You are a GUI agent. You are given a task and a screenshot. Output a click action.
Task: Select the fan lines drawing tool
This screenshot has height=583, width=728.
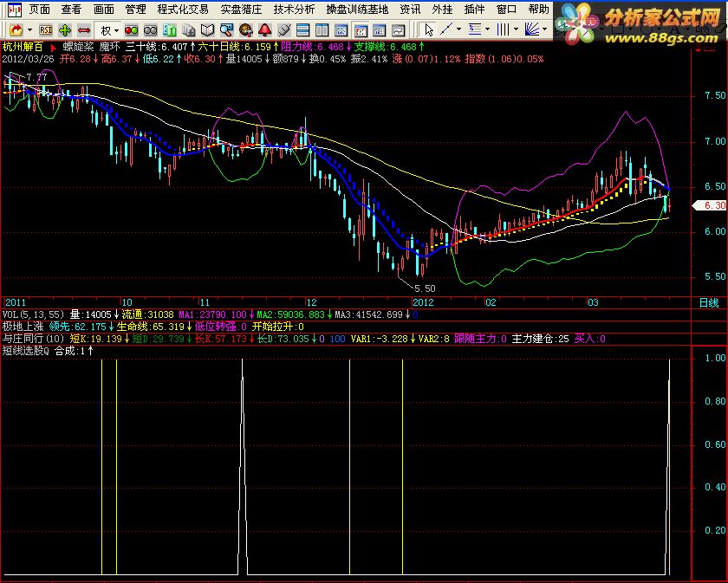pos(531,29)
